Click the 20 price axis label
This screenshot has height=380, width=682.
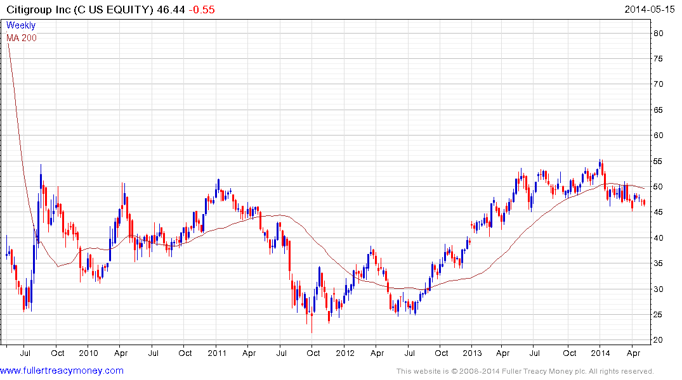658,340
